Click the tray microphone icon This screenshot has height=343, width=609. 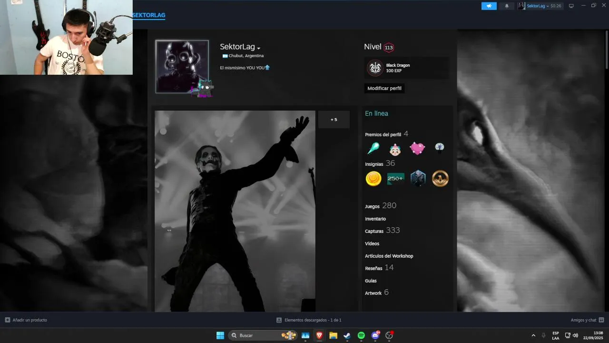click(x=543, y=335)
